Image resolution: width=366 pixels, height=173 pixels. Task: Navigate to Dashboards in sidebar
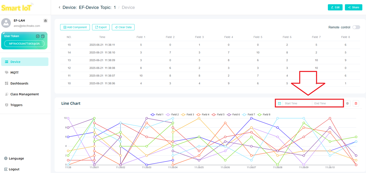tap(19, 83)
